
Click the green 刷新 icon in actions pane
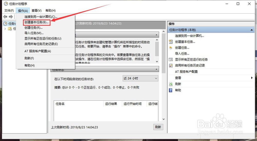point(171,84)
